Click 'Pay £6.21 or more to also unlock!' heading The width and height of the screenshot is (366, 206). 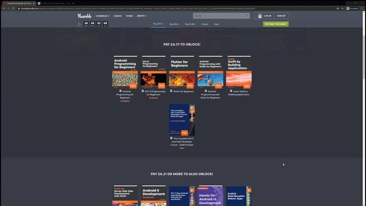point(182,174)
